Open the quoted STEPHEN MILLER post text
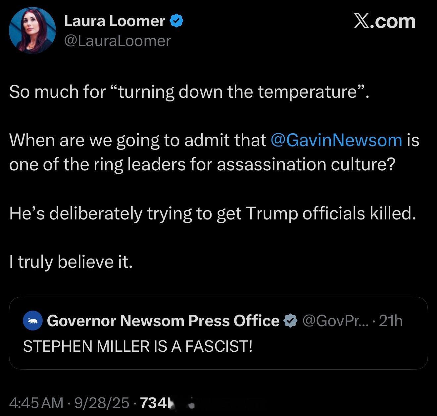This screenshot has height=416, width=437. 137,346
